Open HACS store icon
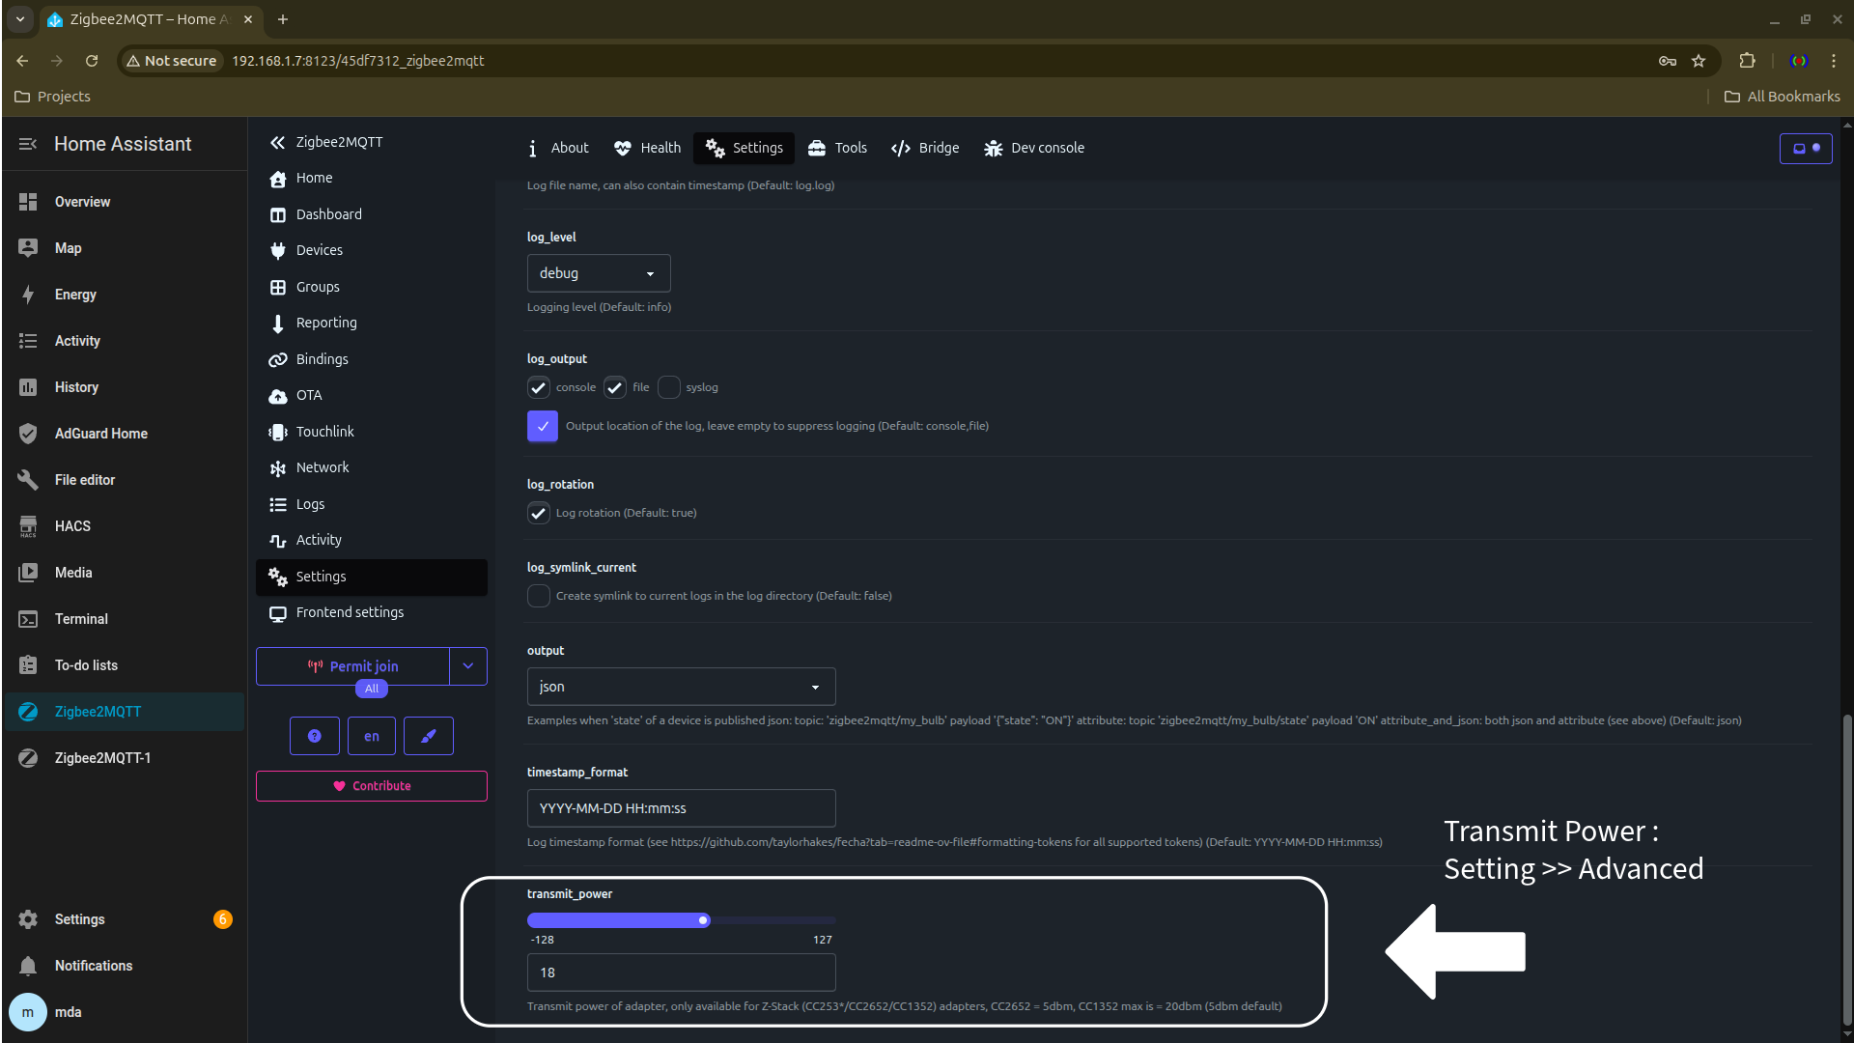This screenshot has height=1043, width=1854. click(28, 526)
